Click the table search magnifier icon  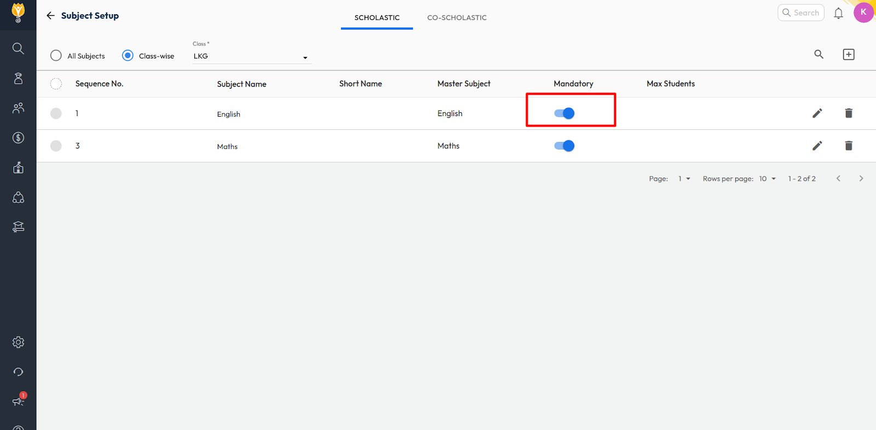(x=819, y=54)
